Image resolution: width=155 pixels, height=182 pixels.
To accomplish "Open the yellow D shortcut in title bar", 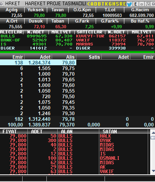I will [x=96, y=4].
